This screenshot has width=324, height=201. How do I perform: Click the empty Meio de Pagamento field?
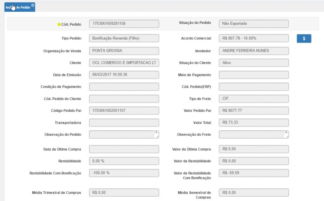pyautogui.click(x=254, y=75)
